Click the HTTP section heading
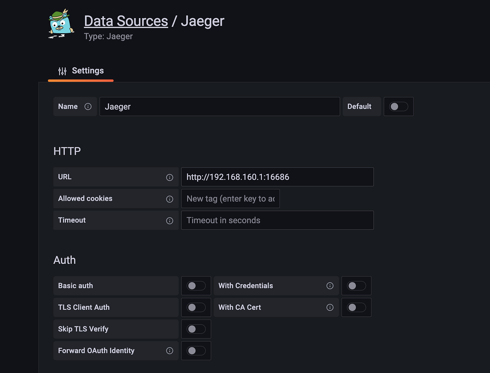490x373 pixels. coord(67,151)
